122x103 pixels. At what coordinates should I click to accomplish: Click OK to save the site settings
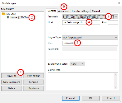91,98
